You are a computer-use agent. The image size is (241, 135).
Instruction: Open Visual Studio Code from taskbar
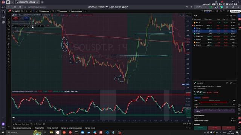107,132
